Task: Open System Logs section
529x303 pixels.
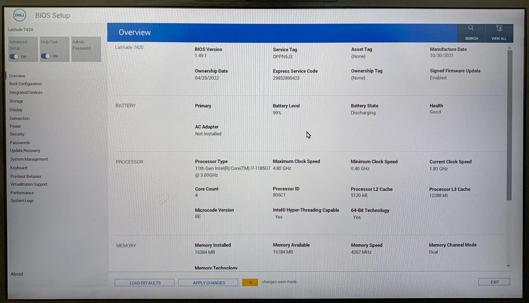Action: 22,201
